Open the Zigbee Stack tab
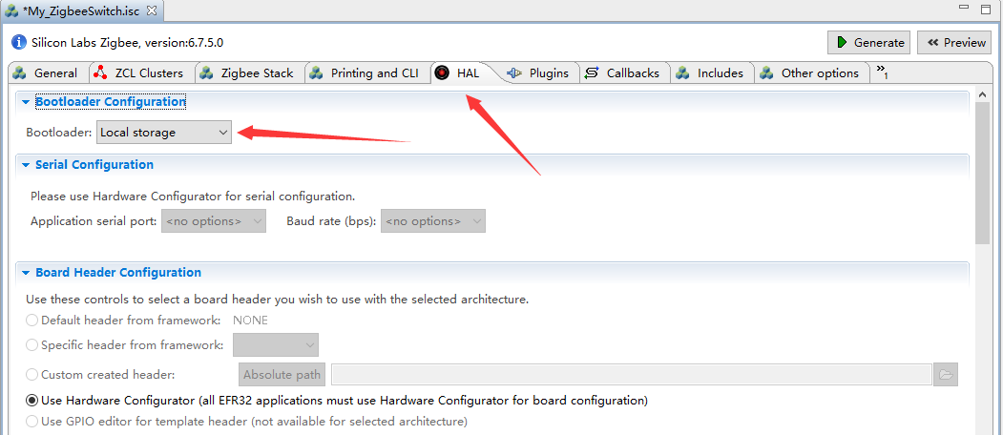 click(248, 72)
